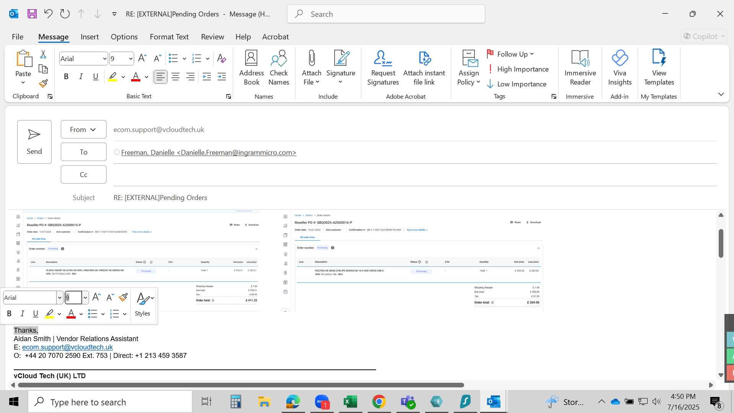Screen dimensions: 734x413
Task: Open Copilot button in ribbon
Action: pos(704,36)
